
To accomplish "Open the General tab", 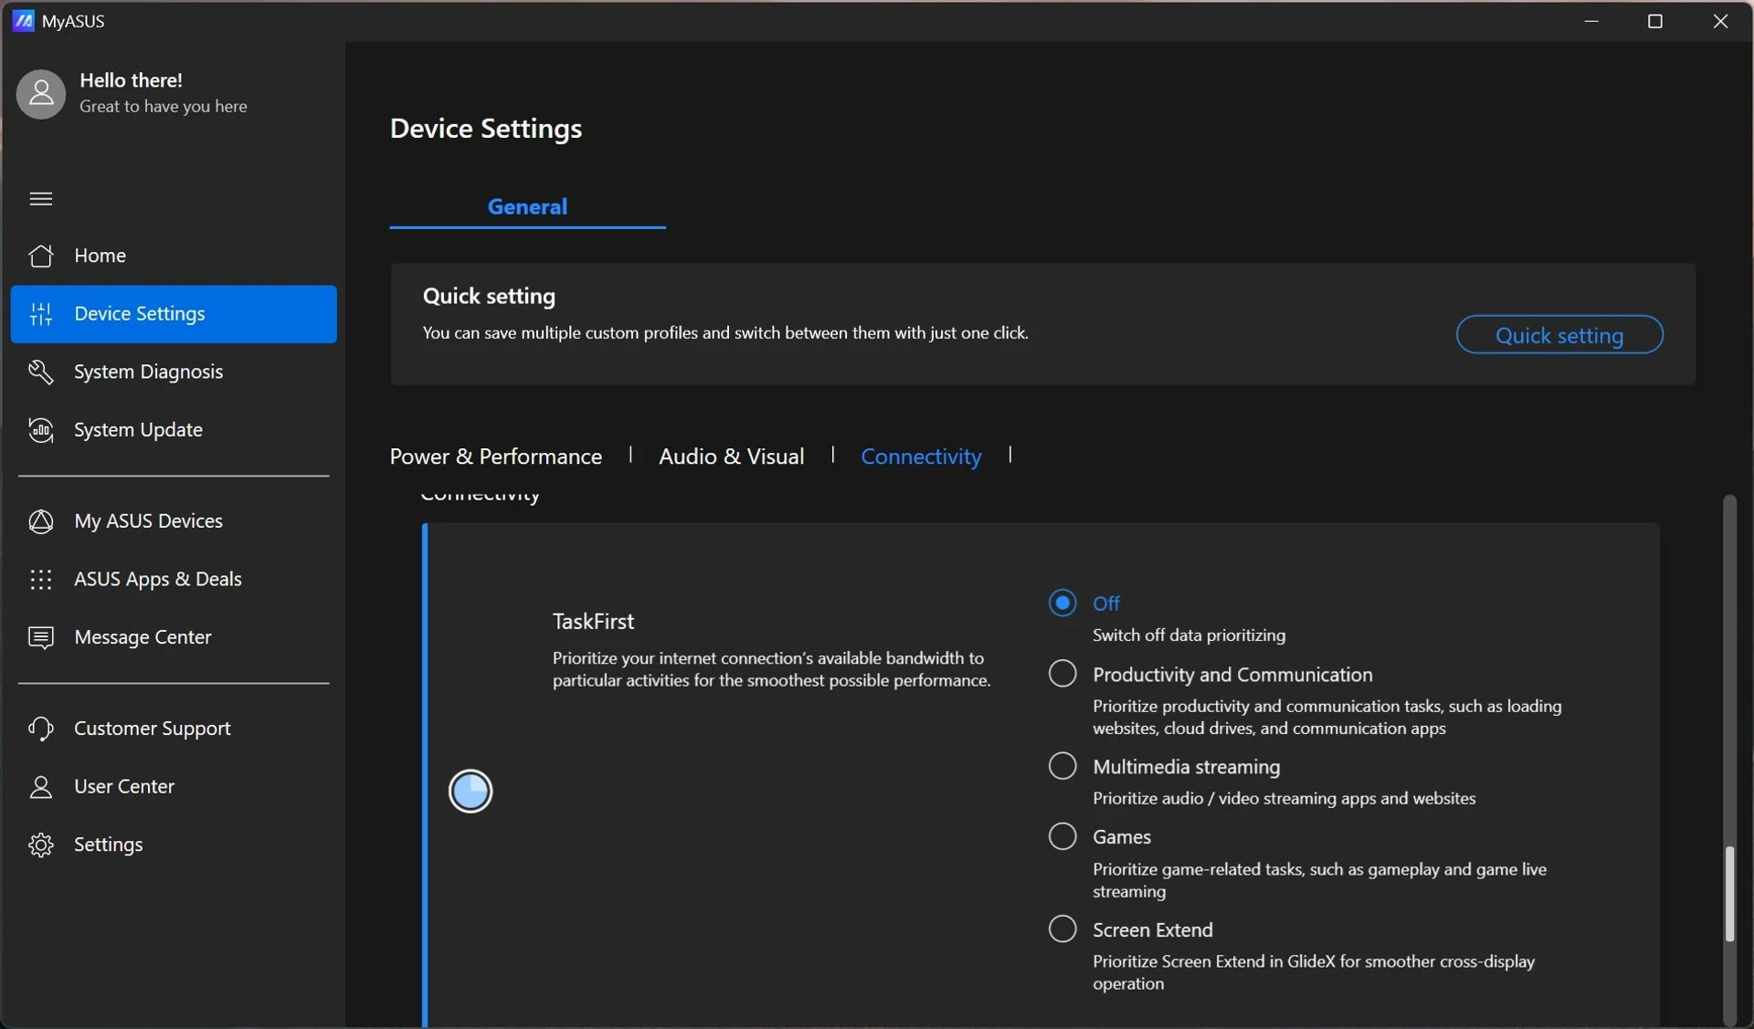I will click(527, 207).
